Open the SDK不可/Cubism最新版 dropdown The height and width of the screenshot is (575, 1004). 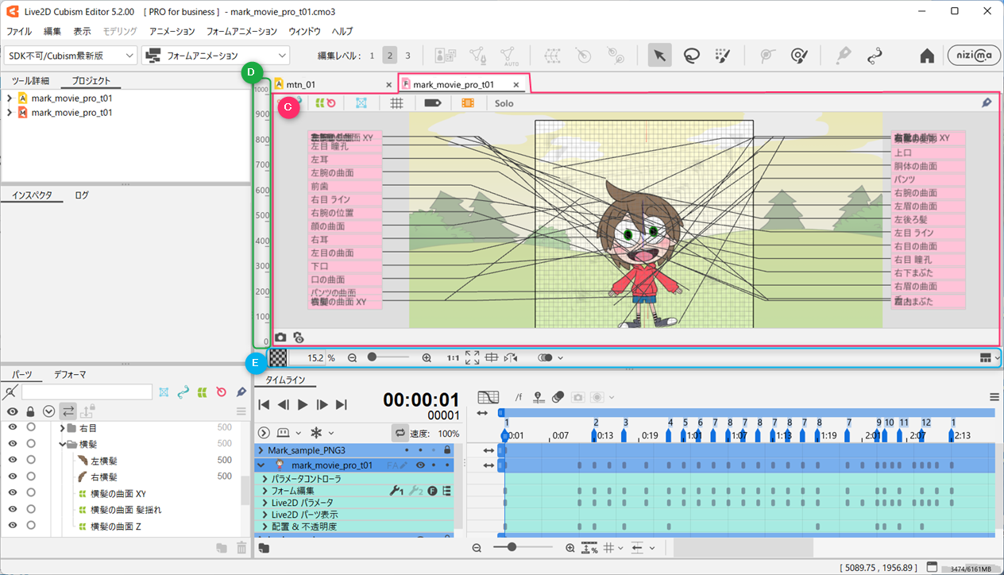[x=70, y=56]
